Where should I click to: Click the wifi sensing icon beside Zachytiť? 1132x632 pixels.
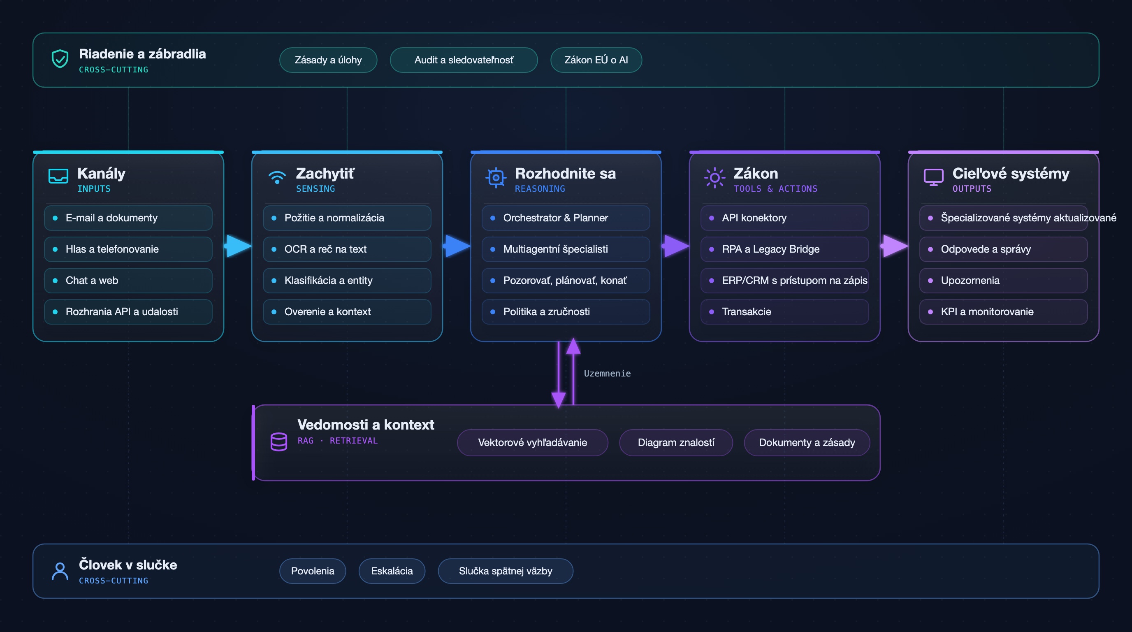[x=277, y=177]
